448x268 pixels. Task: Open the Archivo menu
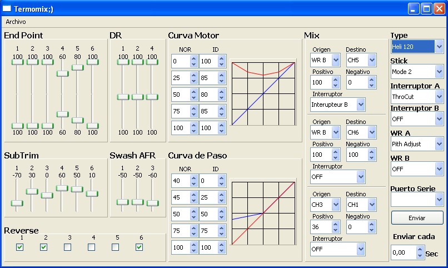point(16,22)
